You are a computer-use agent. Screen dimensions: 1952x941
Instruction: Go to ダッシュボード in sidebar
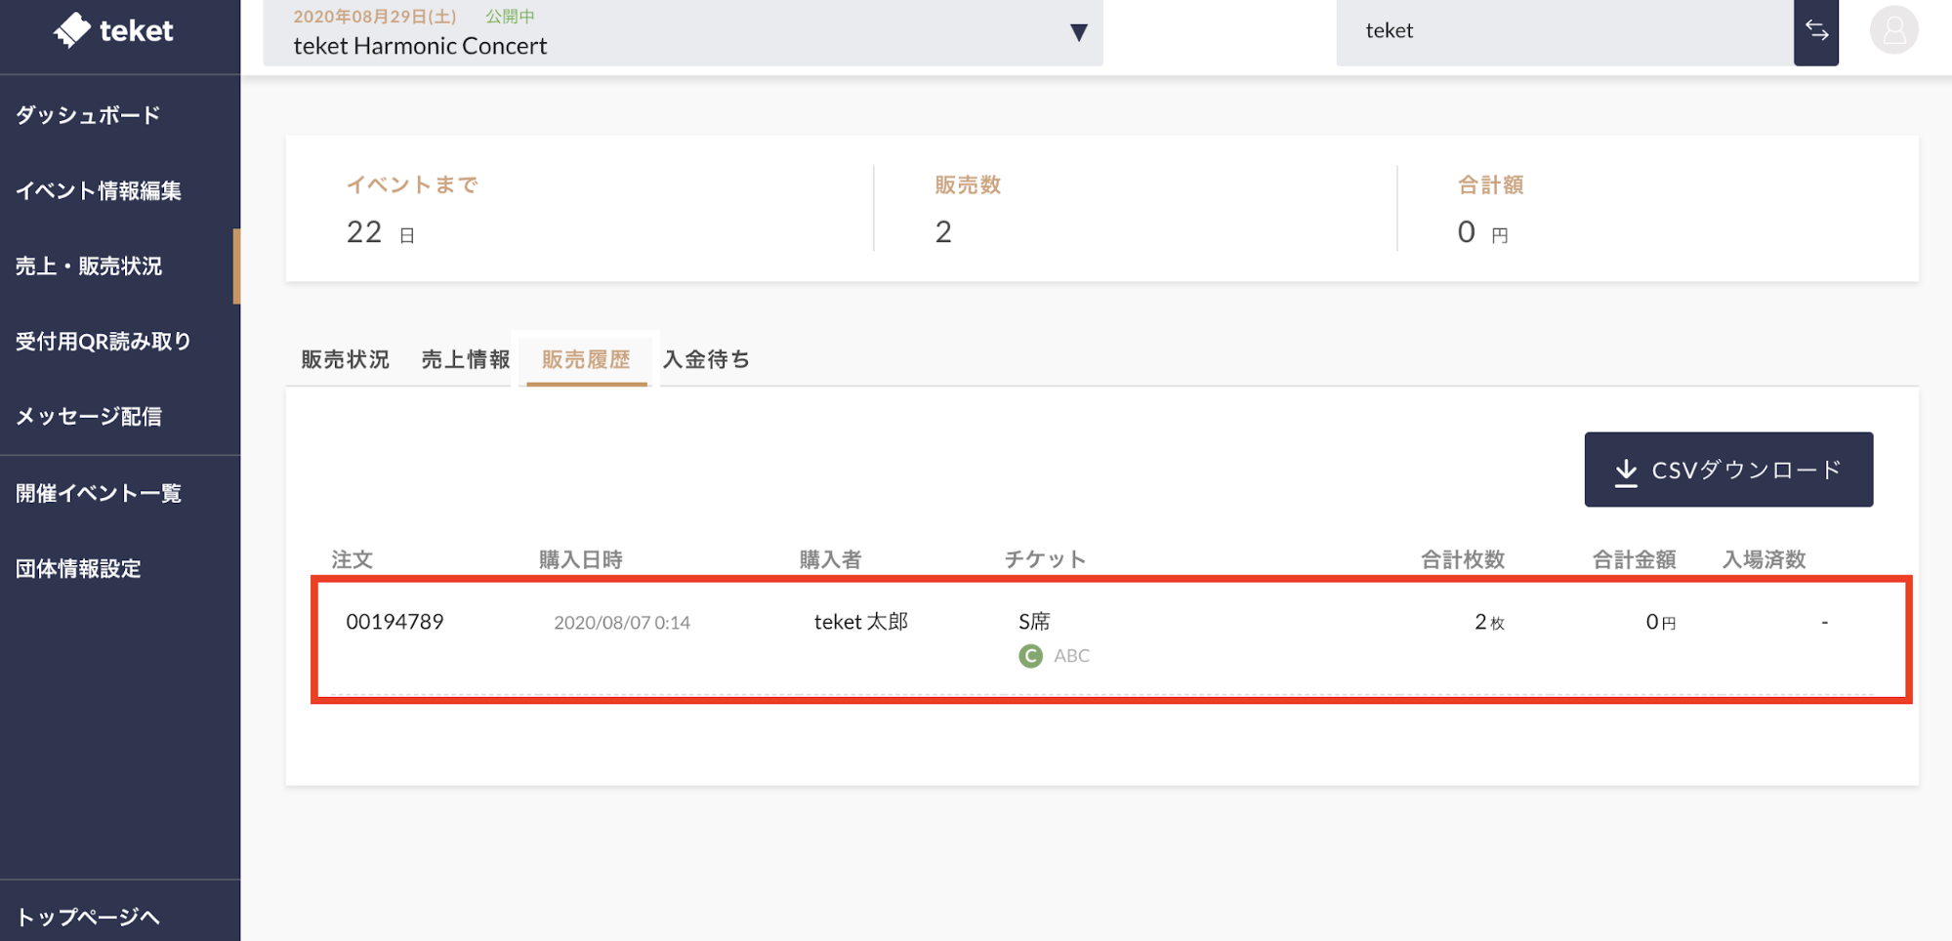[88, 115]
